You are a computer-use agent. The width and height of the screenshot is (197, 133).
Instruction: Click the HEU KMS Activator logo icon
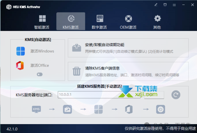[x=9, y=7]
